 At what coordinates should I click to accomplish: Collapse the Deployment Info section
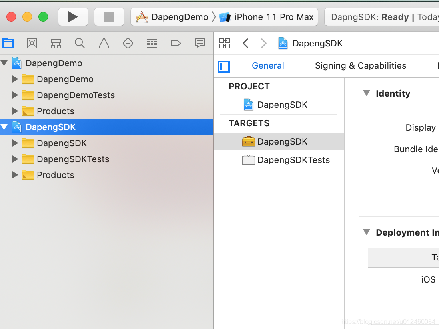point(367,232)
